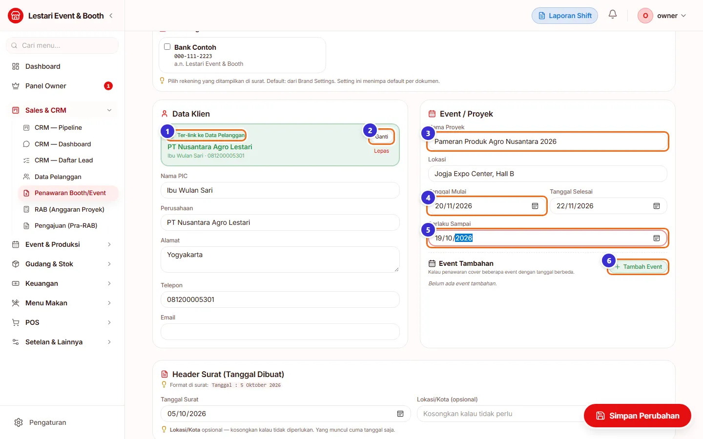Click the Lokasi input field

coord(548,174)
